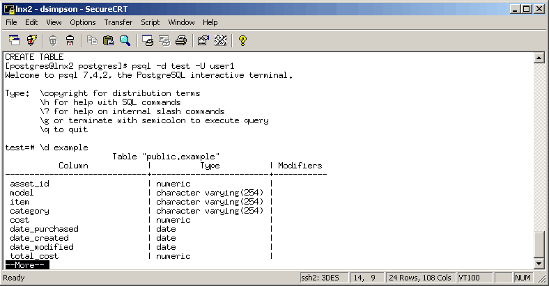Click the Quick Connect lightning icon
This screenshot has width=549, height=286.
(31, 40)
